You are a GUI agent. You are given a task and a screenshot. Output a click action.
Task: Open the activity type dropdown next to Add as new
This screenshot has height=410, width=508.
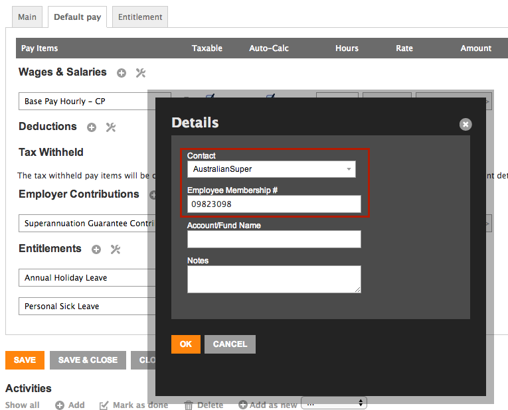point(334,403)
